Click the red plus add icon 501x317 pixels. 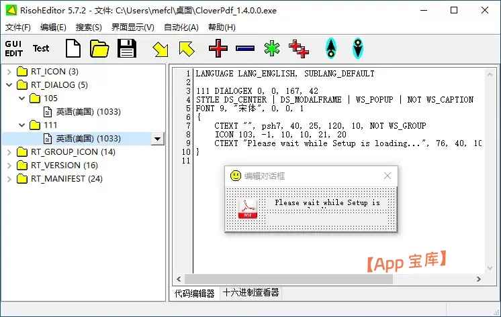pos(218,48)
